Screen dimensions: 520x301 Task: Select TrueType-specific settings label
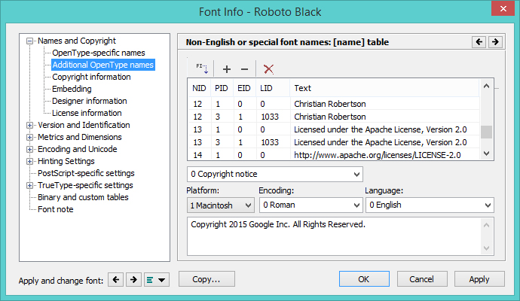pyautogui.click(x=85, y=185)
